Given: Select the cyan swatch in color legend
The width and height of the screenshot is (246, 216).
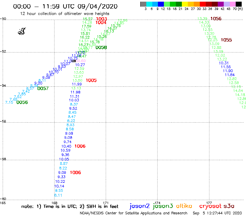Looking at the screenshot, I should [x=149, y=4].
